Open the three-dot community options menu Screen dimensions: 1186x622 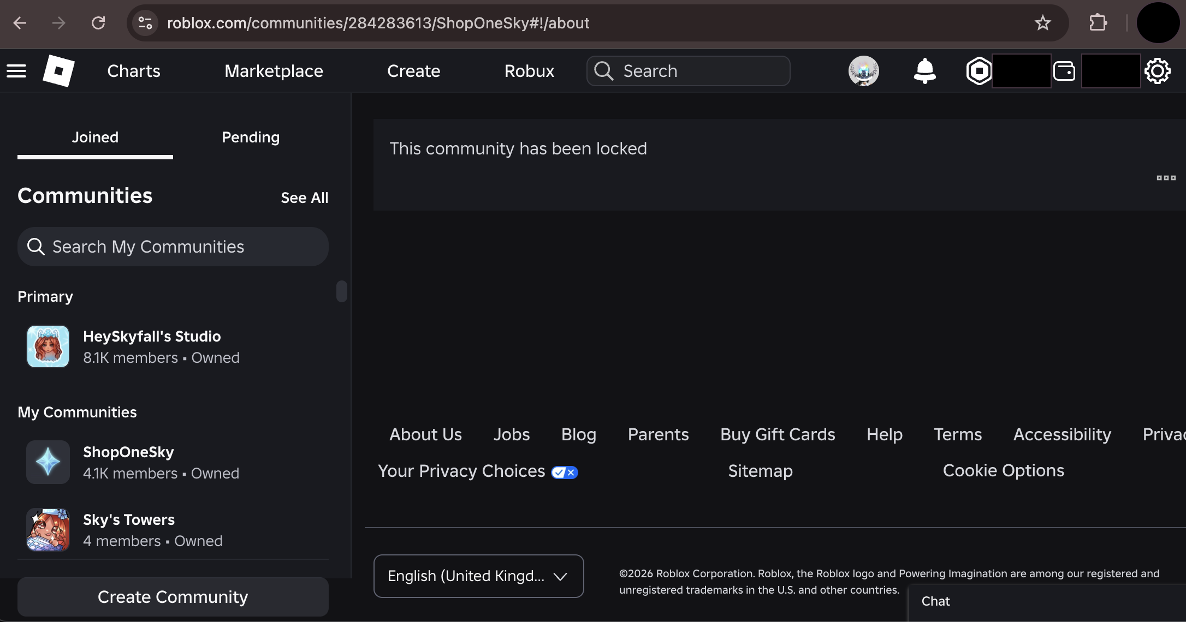tap(1166, 178)
